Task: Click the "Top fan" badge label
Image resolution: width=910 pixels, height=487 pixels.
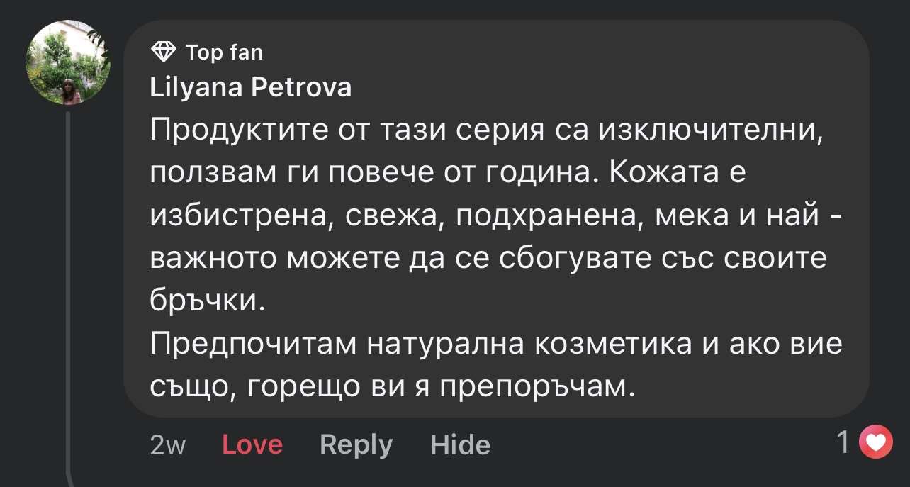Action: (x=223, y=52)
